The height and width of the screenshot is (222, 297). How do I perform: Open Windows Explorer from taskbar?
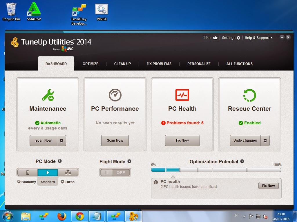pos(26,217)
